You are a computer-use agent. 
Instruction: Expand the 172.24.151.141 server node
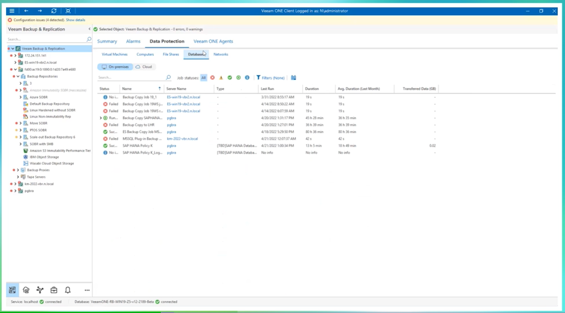pyautogui.click(x=15, y=55)
